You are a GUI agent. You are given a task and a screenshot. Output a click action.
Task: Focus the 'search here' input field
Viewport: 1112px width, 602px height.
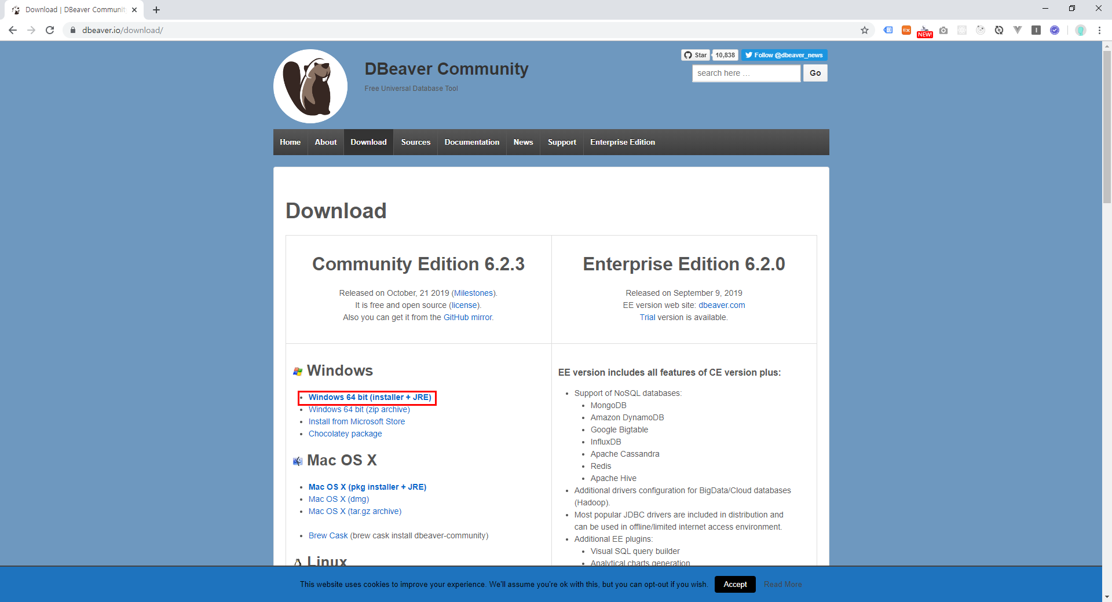coord(746,73)
